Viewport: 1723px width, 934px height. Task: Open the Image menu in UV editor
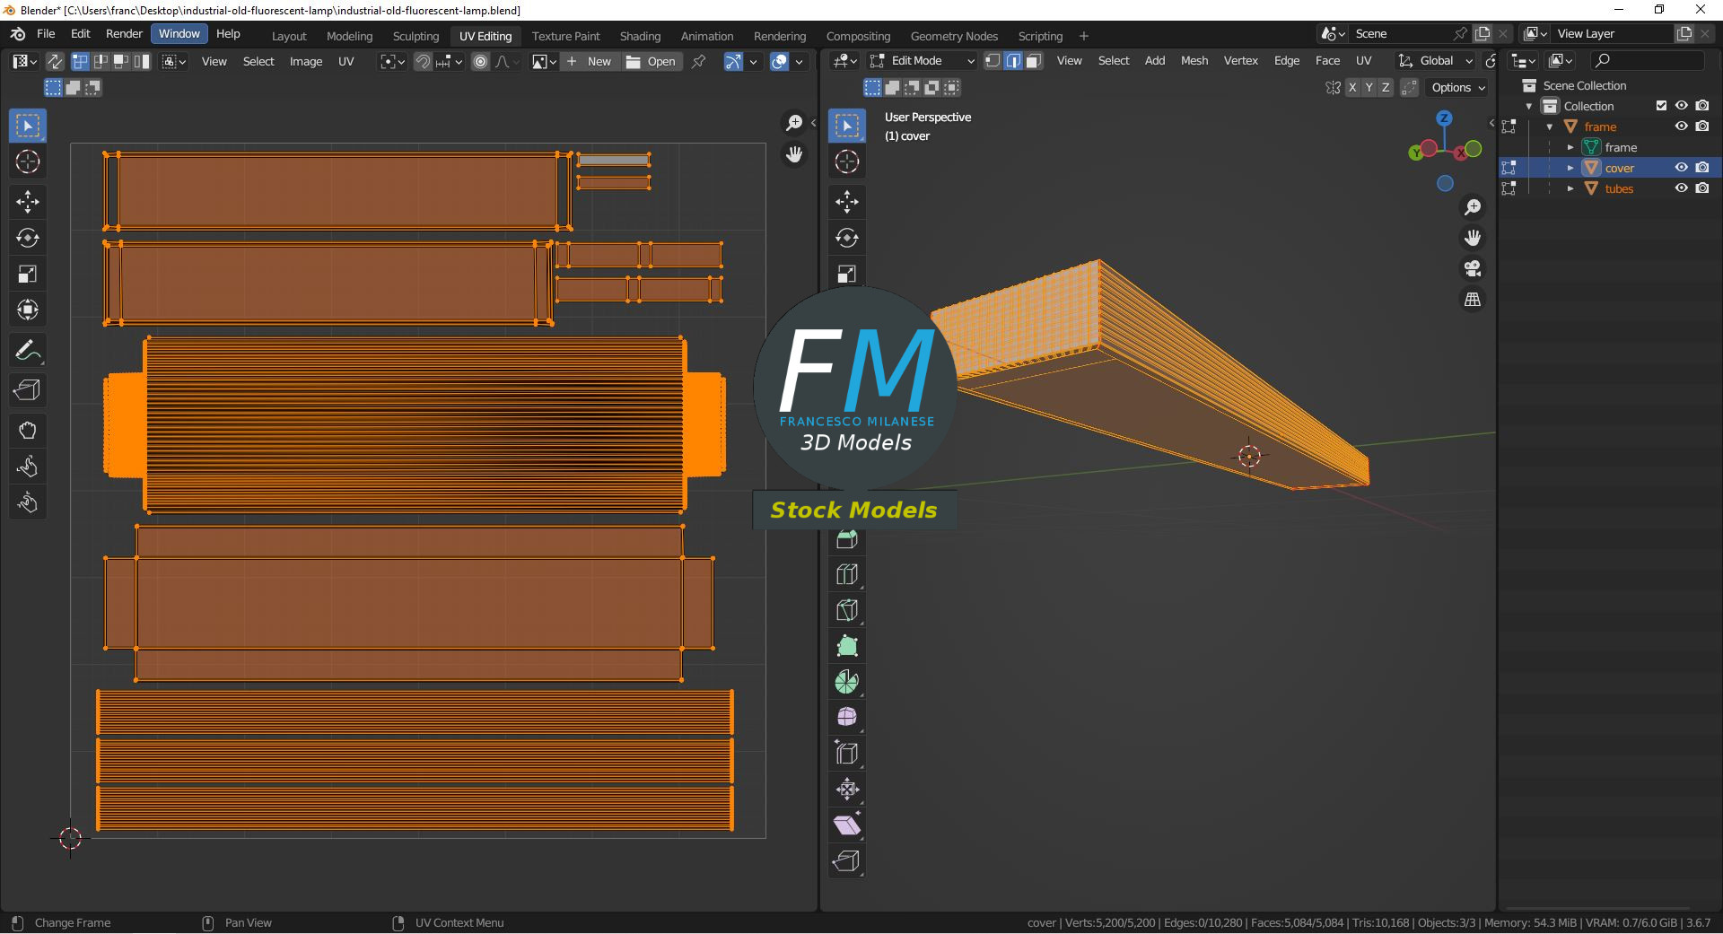tap(305, 61)
